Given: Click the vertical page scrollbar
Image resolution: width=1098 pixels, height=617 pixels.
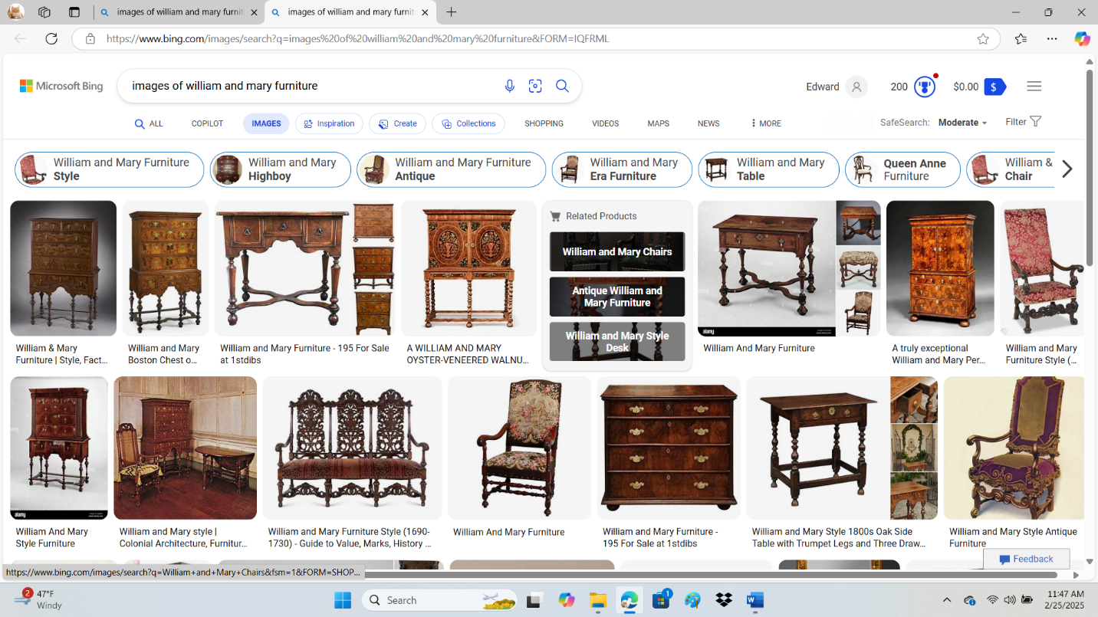Looking at the screenshot, I should 1089,169.
